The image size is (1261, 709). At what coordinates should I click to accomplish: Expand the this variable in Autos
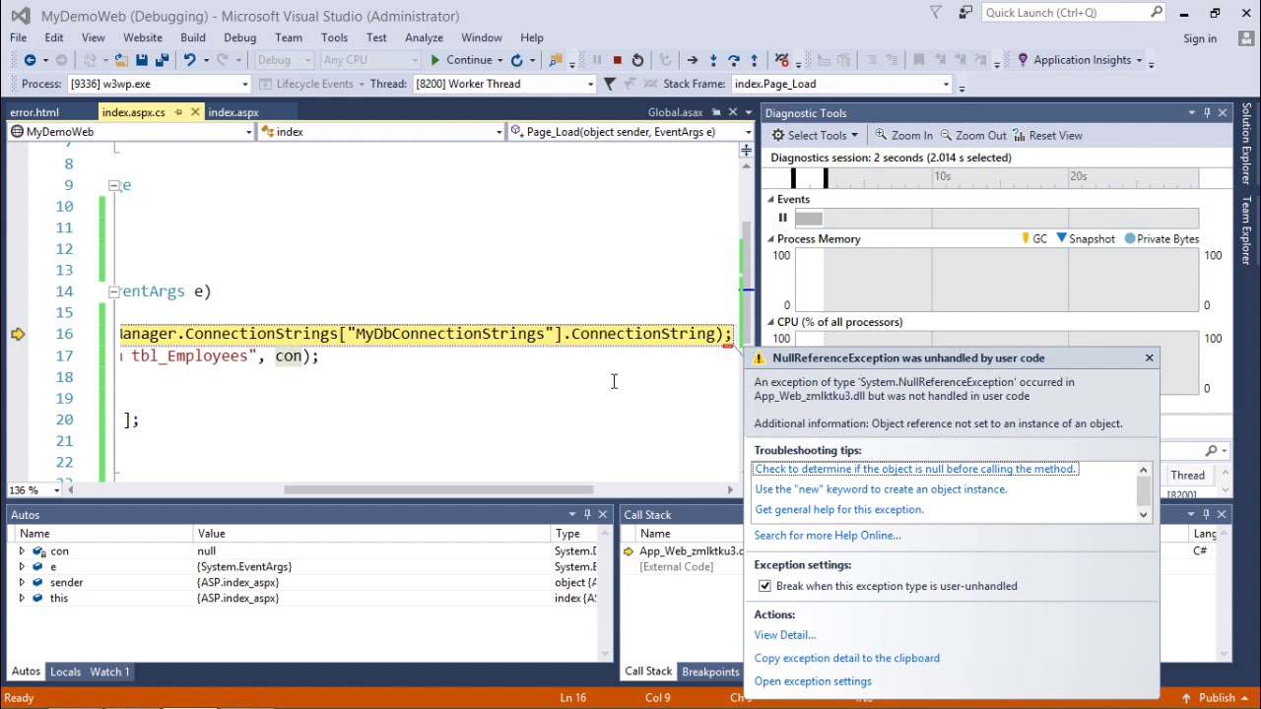point(22,599)
